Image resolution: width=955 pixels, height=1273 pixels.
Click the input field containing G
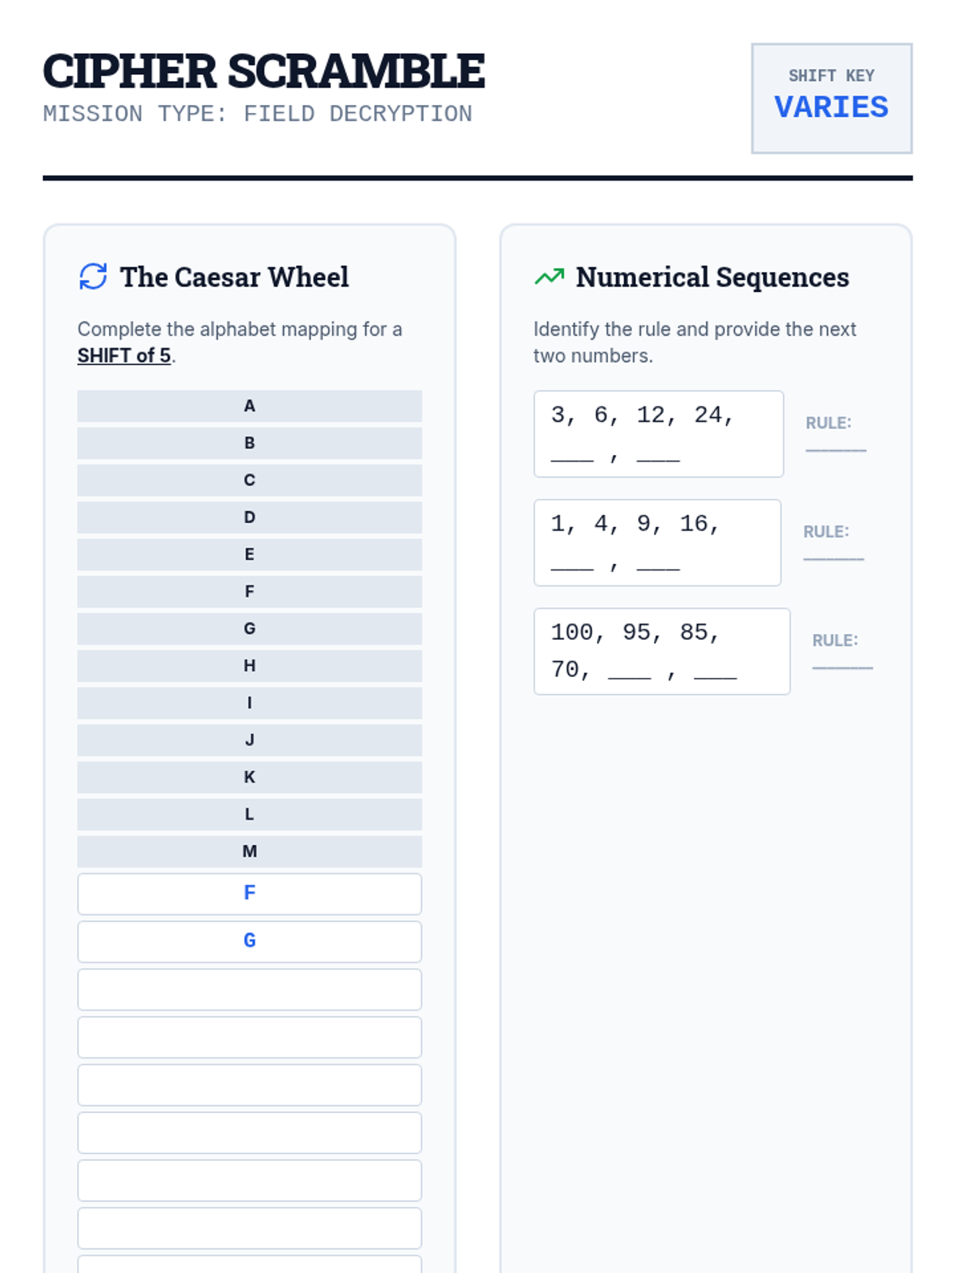[x=249, y=941]
